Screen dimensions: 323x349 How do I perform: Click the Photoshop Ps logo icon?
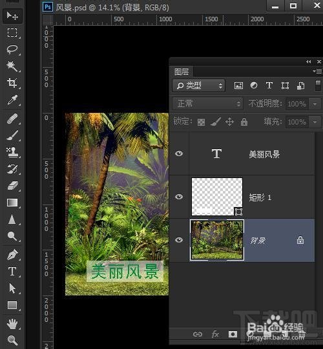pyautogui.click(x=48, y=7)
